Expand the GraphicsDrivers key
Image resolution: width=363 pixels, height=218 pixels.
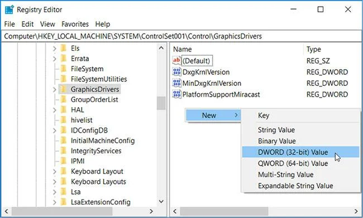pos(54,89)
